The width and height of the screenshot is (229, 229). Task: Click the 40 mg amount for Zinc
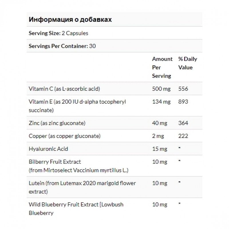point(159,123)
